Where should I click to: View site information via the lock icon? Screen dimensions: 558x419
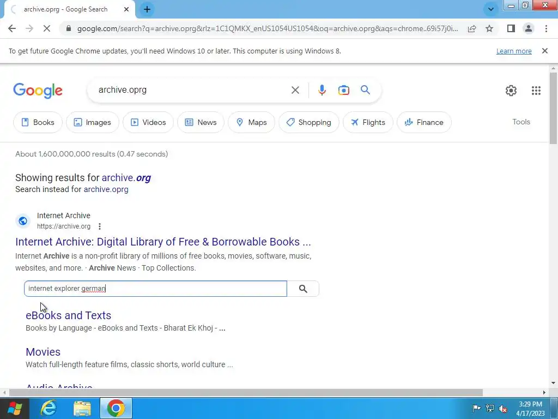click(x=69, y=28)
